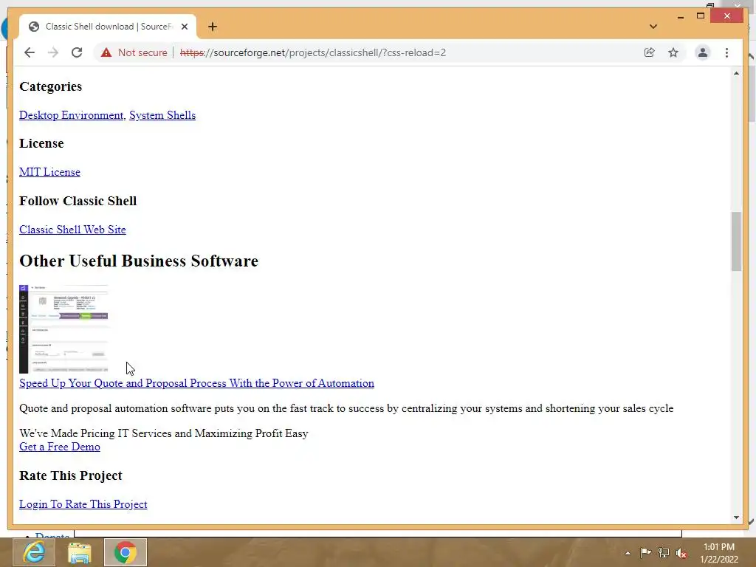The height and width of the screenshot is (567, 756).
Task: Go back to the previous page
Action: 30,52
